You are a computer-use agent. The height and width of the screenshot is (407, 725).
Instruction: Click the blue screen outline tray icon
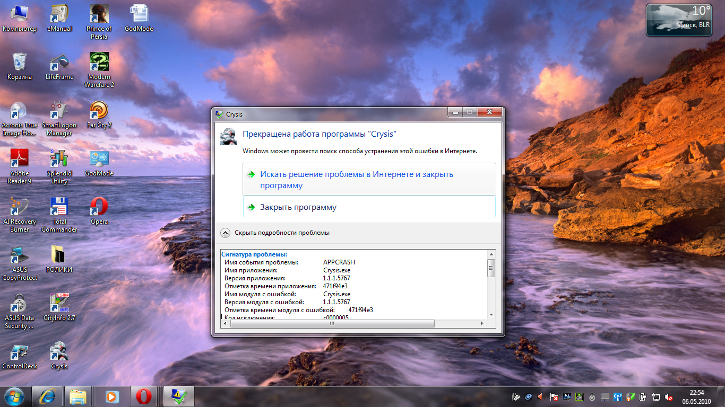(605, 396)
